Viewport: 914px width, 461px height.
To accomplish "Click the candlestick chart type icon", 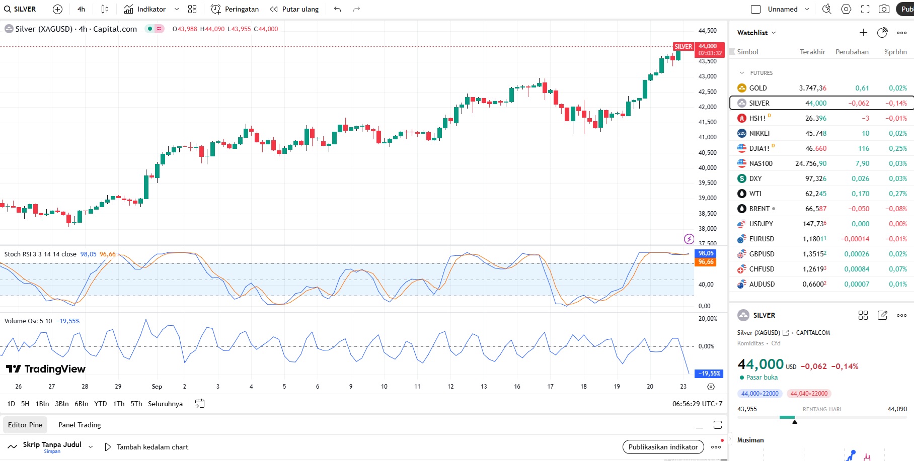I will point(105,9).
